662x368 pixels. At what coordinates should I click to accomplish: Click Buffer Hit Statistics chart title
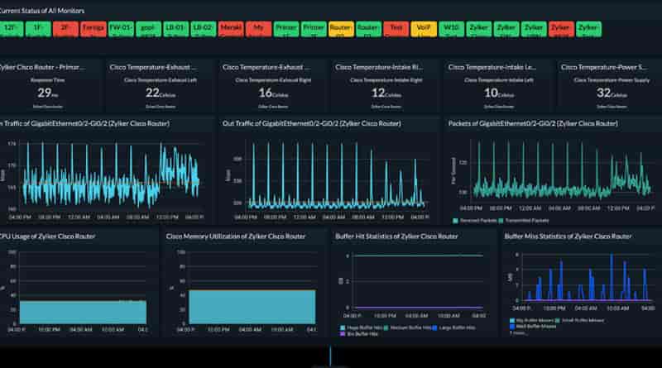(x=396, y=237)
